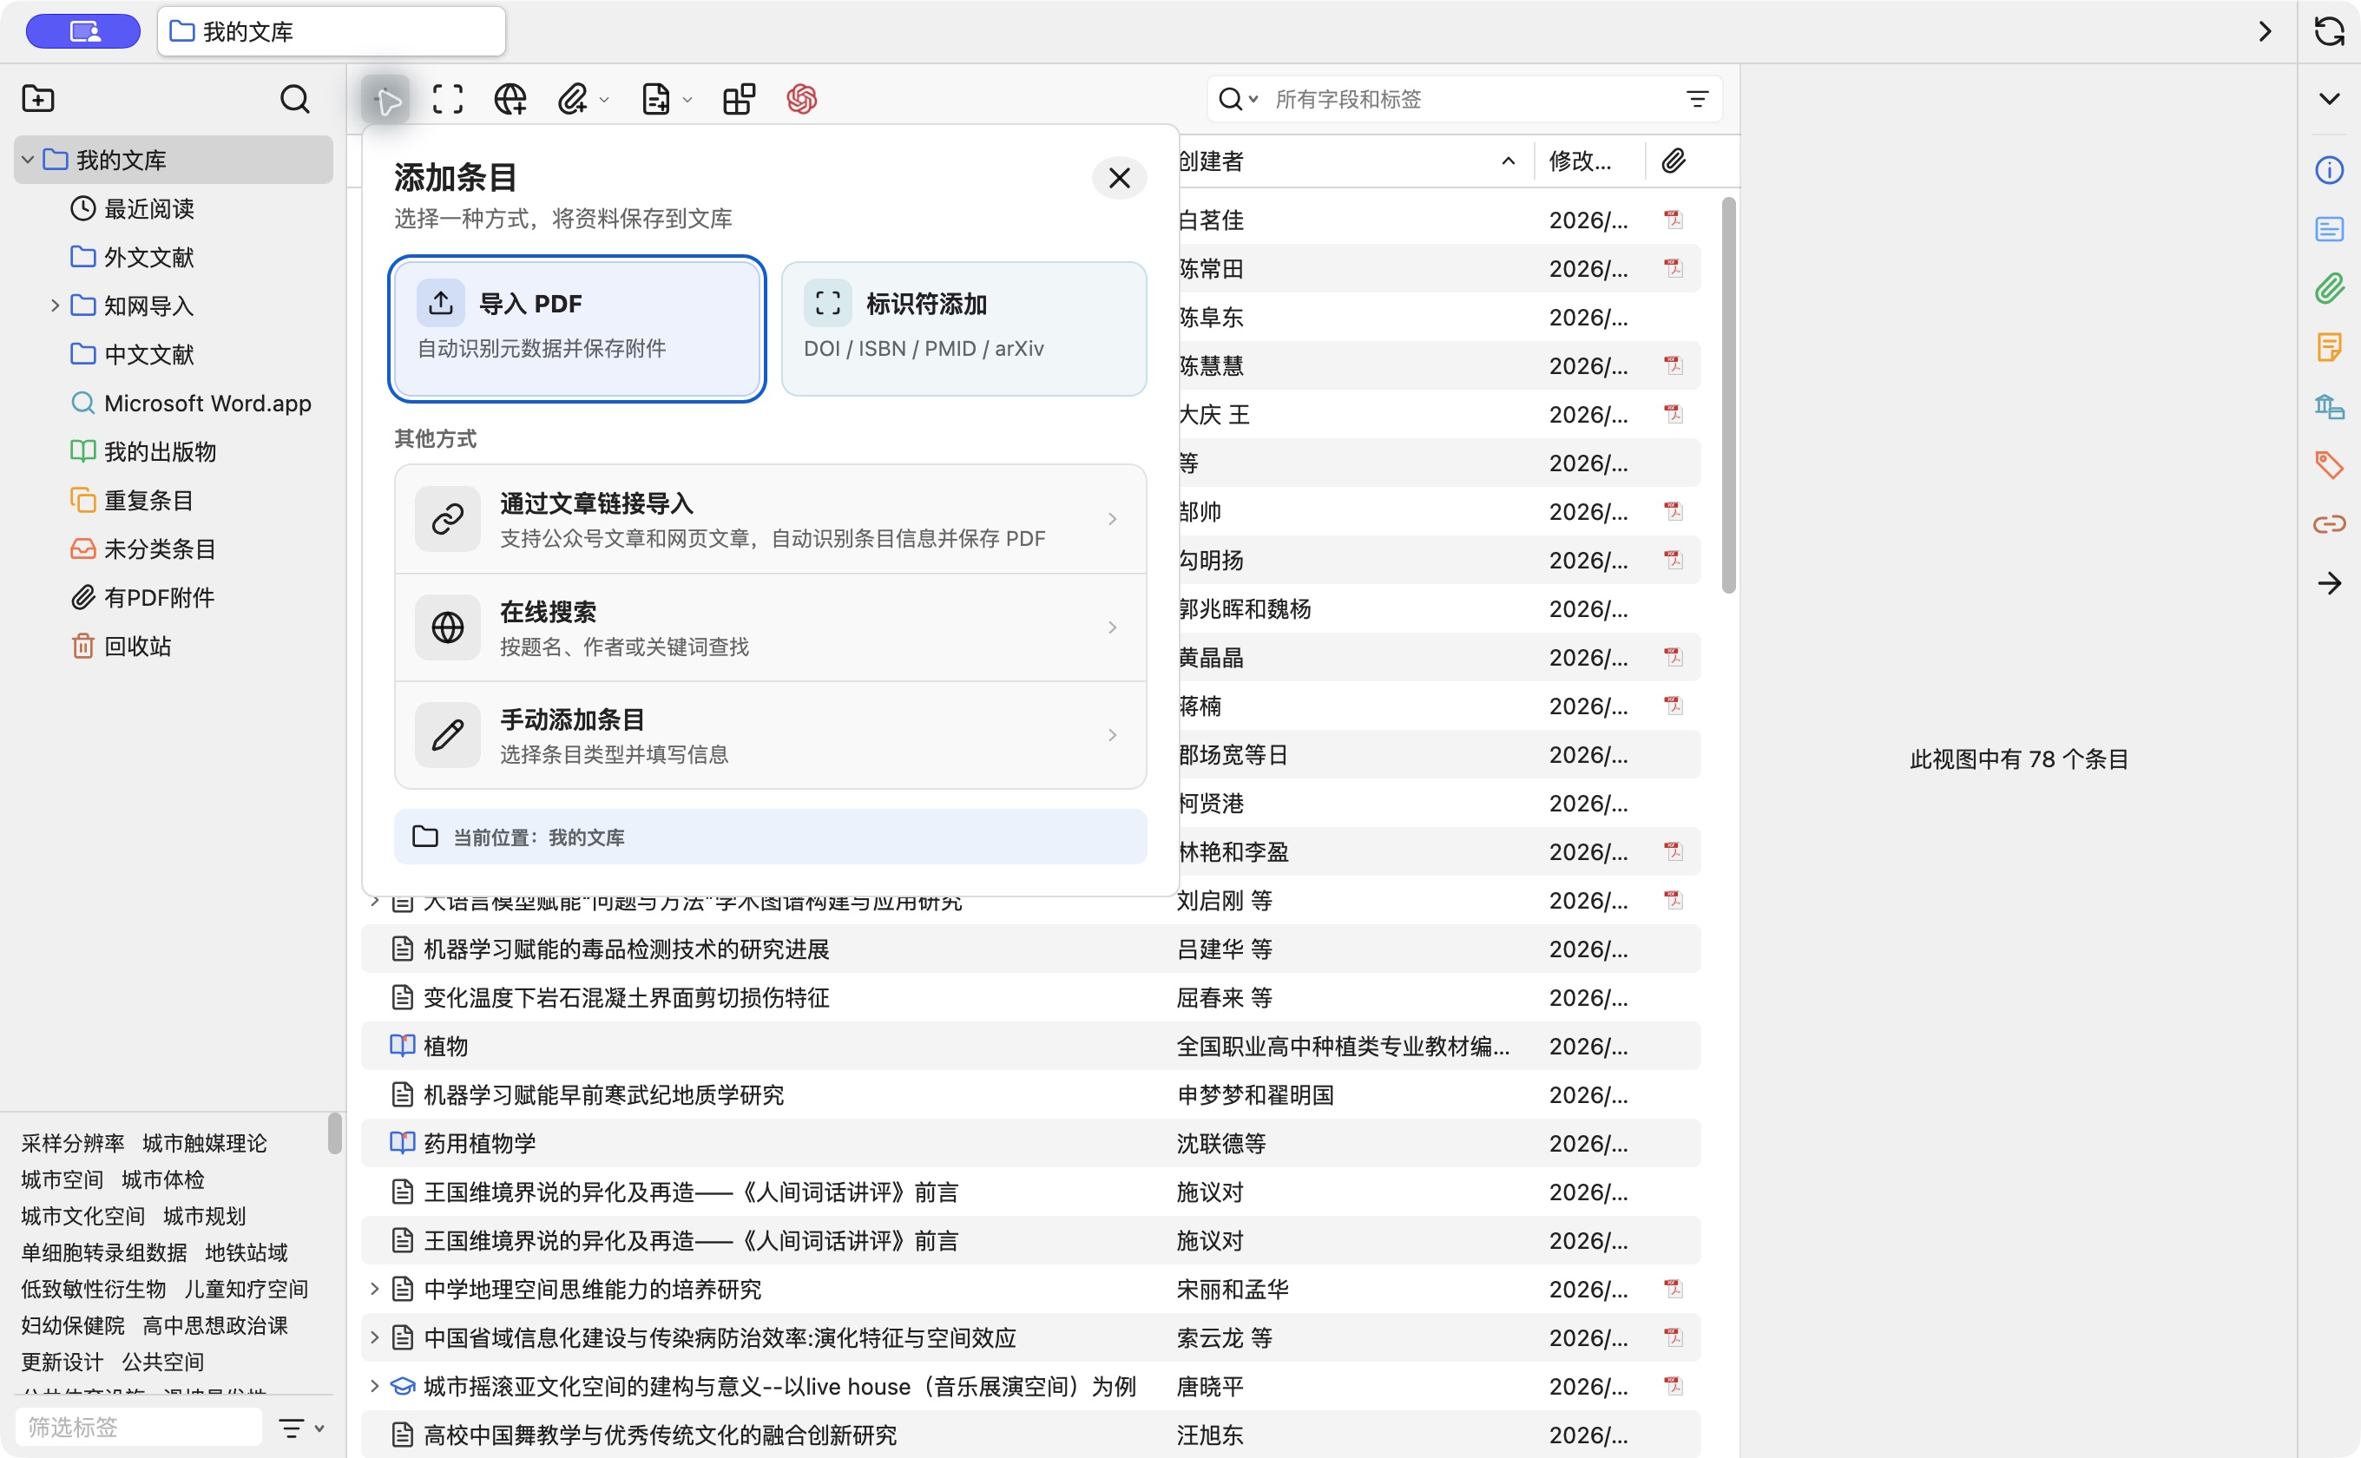Open the libraries and collections pane icon
This screenshot has height=1458, width=2361.
pyautogui.click(x=2329, y=407)
